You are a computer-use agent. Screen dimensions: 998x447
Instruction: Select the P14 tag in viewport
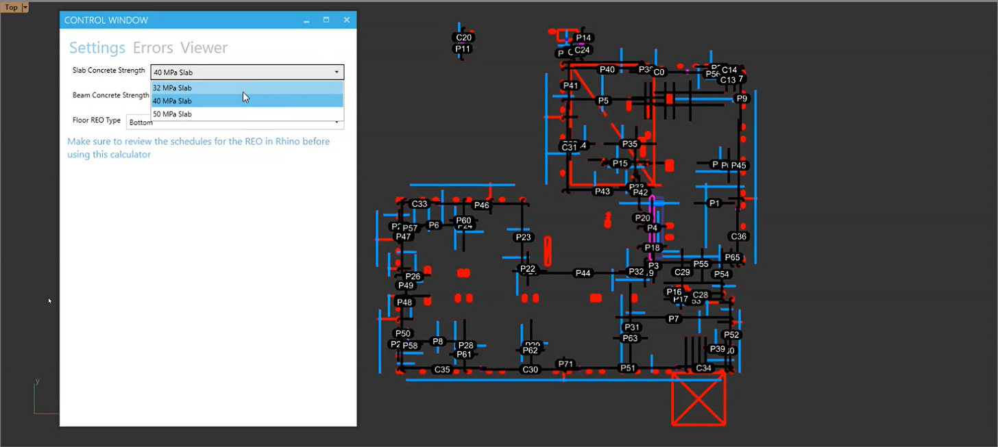[583, 38]
